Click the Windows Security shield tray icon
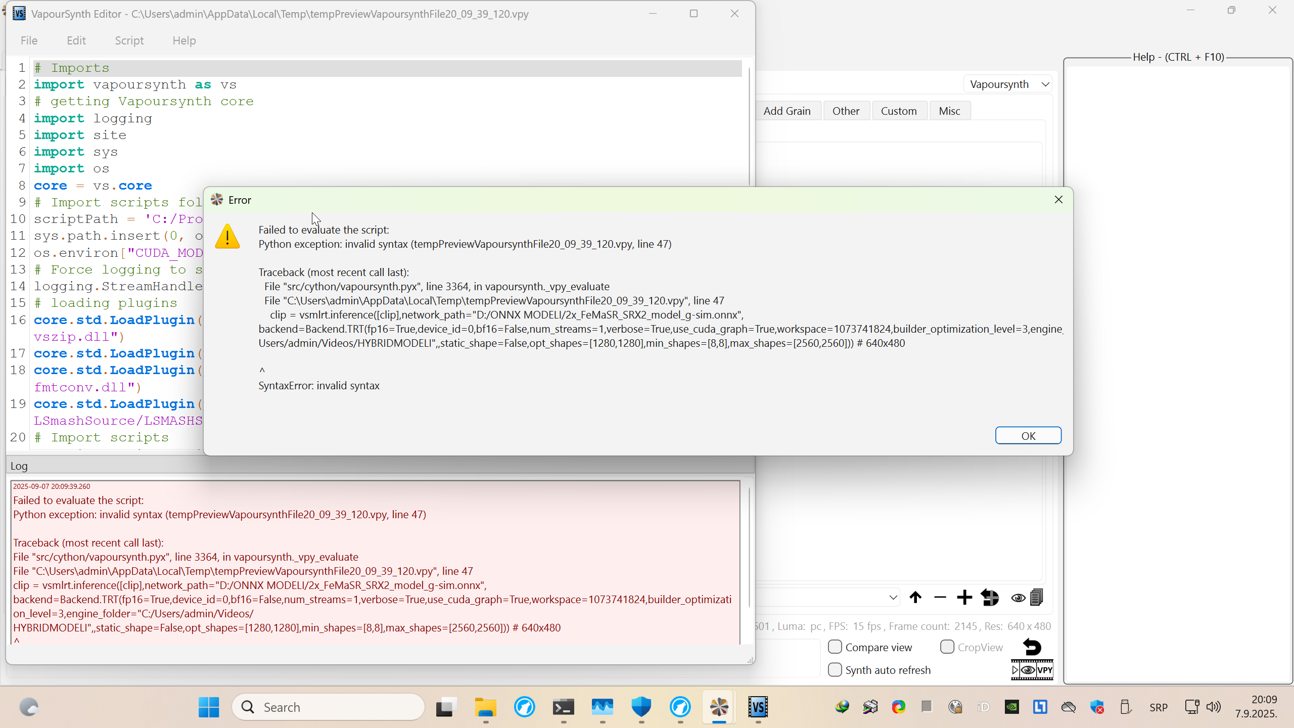Image resolution: width=1294 pixels, height=728 pixels. 1097,707
